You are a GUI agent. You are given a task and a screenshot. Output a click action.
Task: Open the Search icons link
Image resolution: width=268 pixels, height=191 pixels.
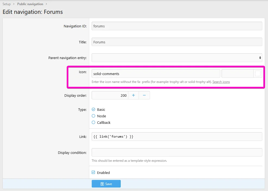(x=221, y=82)
